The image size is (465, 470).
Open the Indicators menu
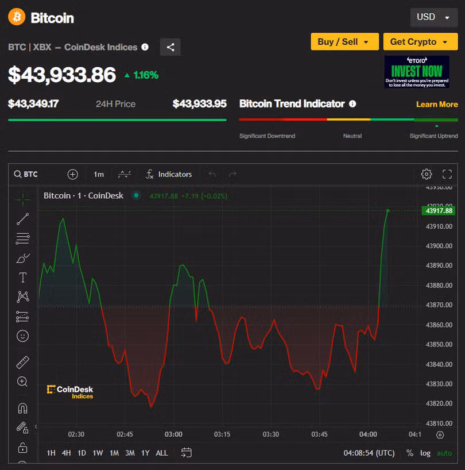168,174
